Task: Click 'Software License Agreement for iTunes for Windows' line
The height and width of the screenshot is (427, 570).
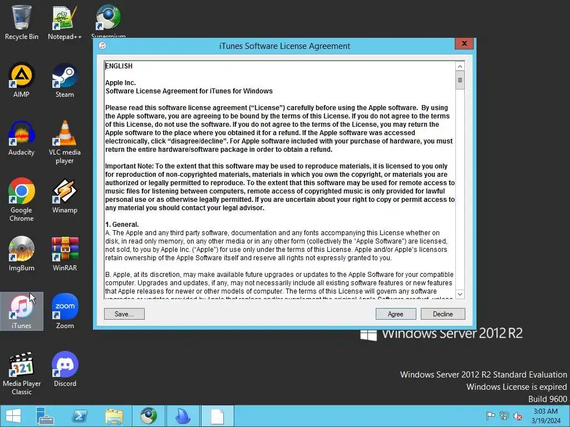Action: click(189, 91)
